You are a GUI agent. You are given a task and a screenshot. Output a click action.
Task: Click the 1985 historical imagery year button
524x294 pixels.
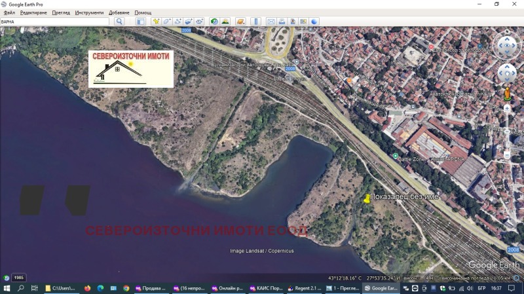click(x=19, y=278)
